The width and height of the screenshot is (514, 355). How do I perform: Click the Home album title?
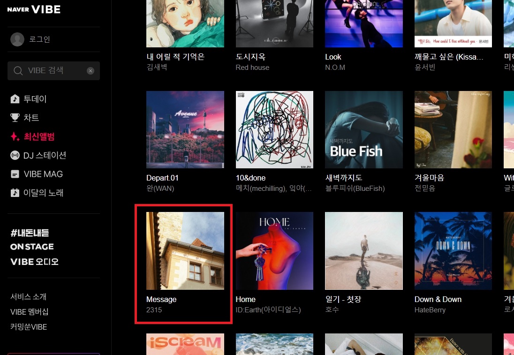[246, 299]
